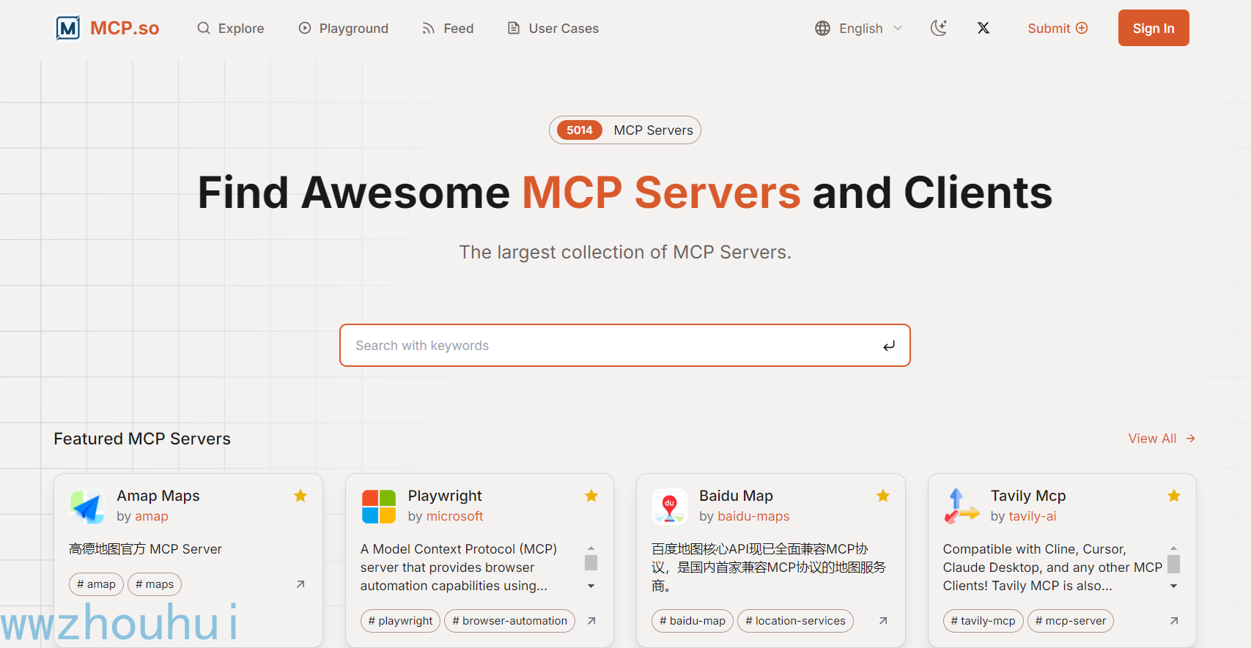This screenshot has height=648, width=1251.
Task: Click the baidu-maps author link
Action: point(753,516)
